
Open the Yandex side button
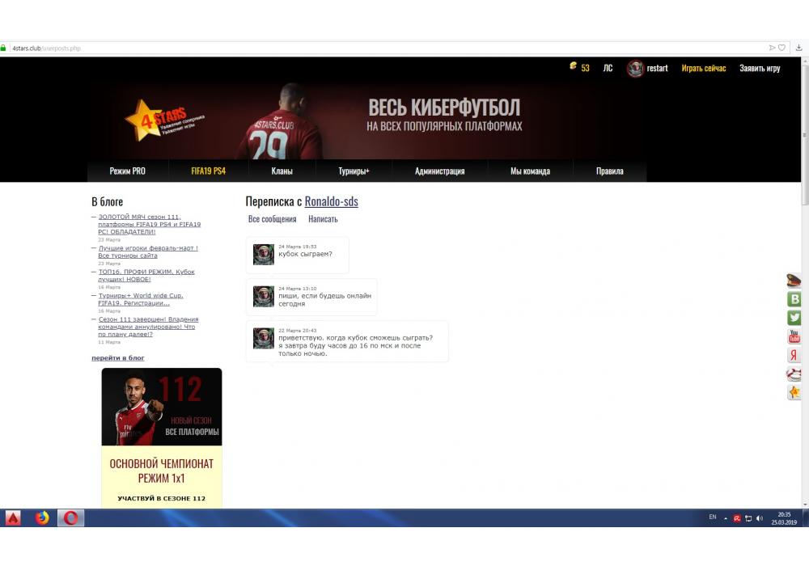pos(794,355)
